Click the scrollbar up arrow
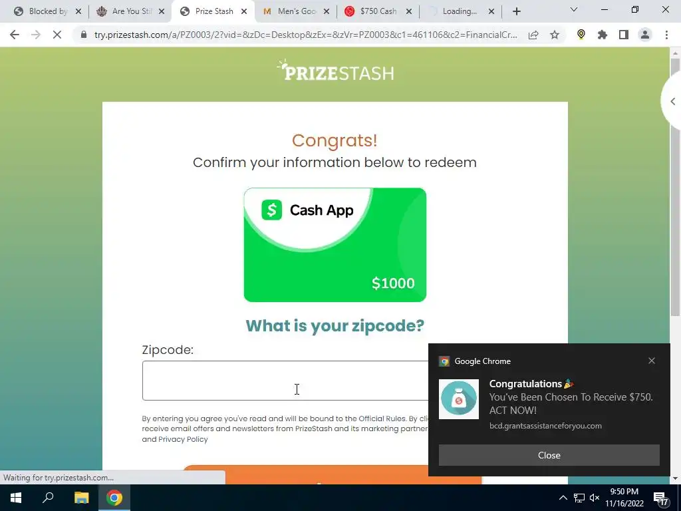This screenshot has width=681, height=511. (675, 53)
